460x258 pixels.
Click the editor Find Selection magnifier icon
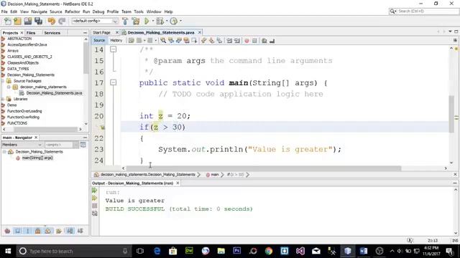(163, 41)
